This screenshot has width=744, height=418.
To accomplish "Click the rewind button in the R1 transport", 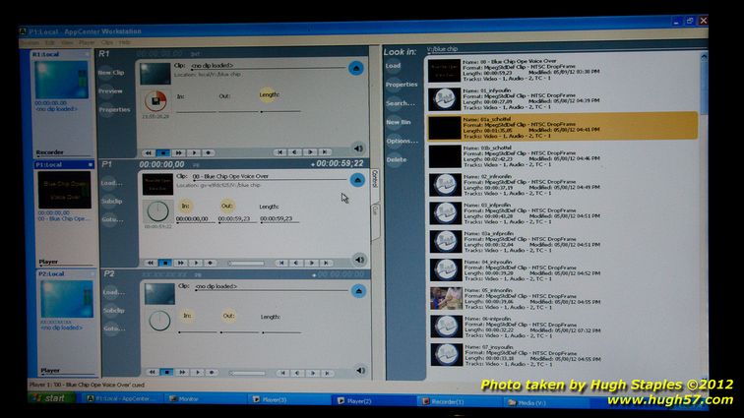I will (x=151, y=152).
